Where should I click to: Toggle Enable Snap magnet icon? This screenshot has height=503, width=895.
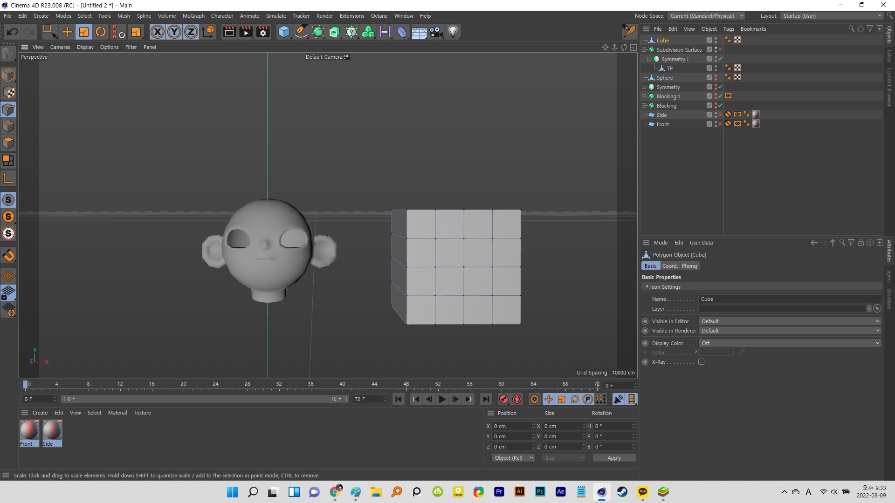pos(8,256)
